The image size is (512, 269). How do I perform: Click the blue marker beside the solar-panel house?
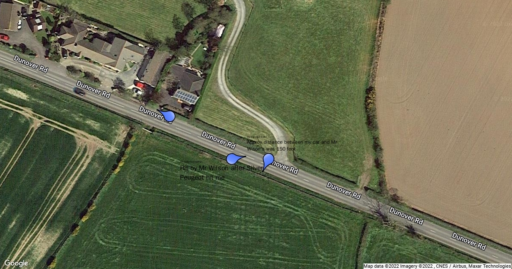[x=168, y=115]
